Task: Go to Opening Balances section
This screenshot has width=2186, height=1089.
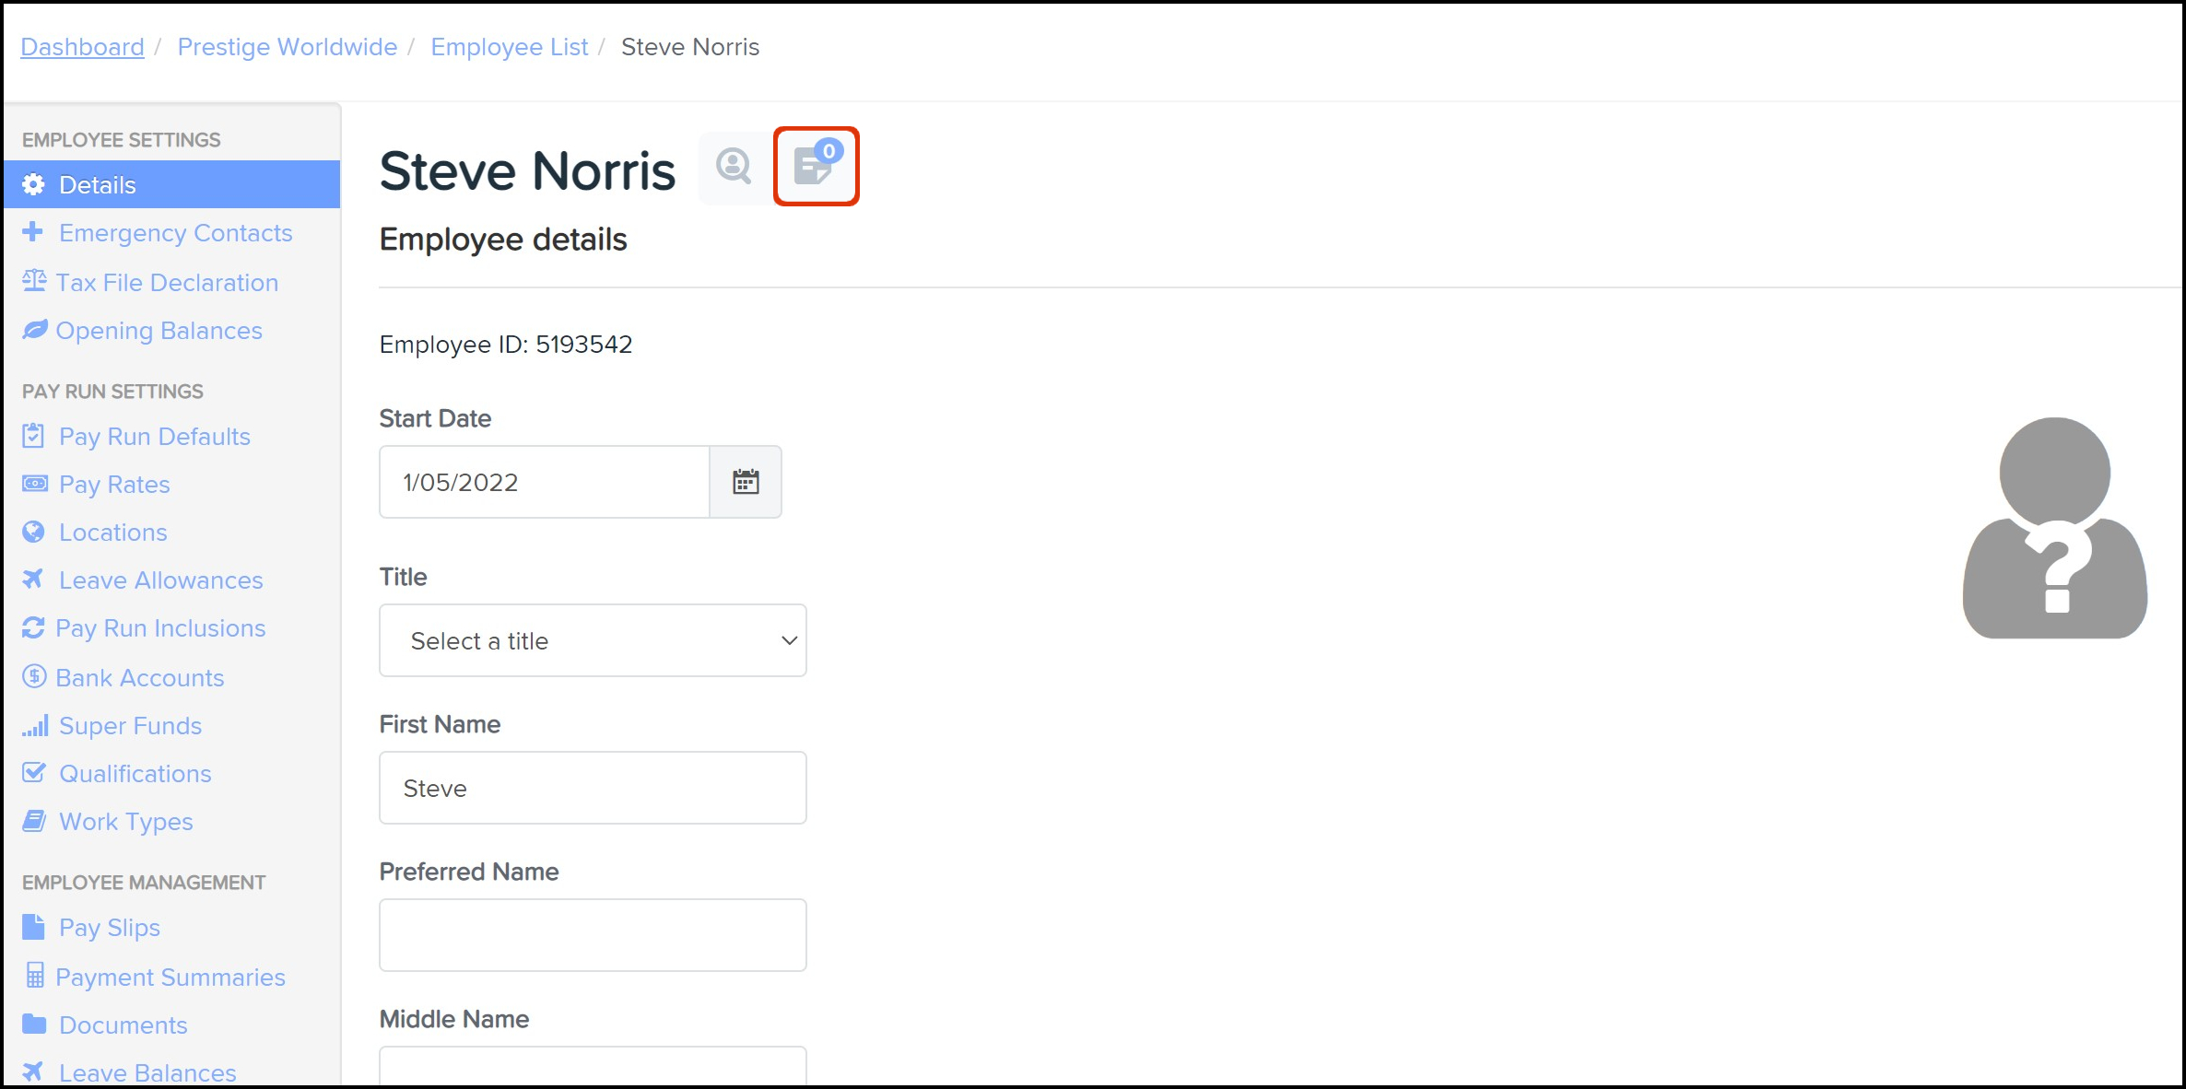Action: point(159,331)
